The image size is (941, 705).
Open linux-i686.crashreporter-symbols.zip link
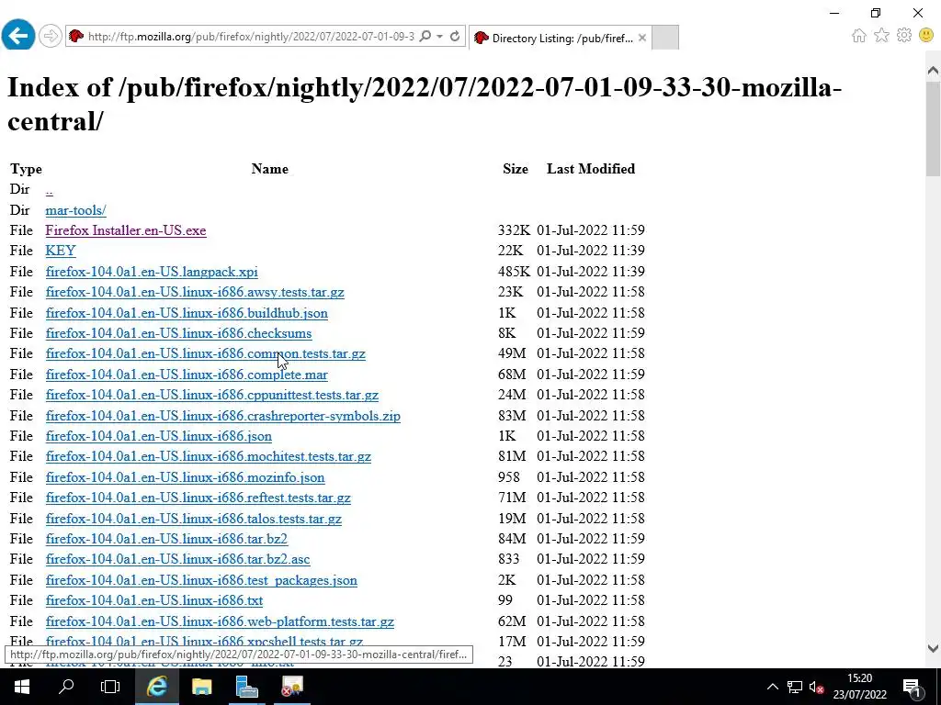tap(223, 416)
